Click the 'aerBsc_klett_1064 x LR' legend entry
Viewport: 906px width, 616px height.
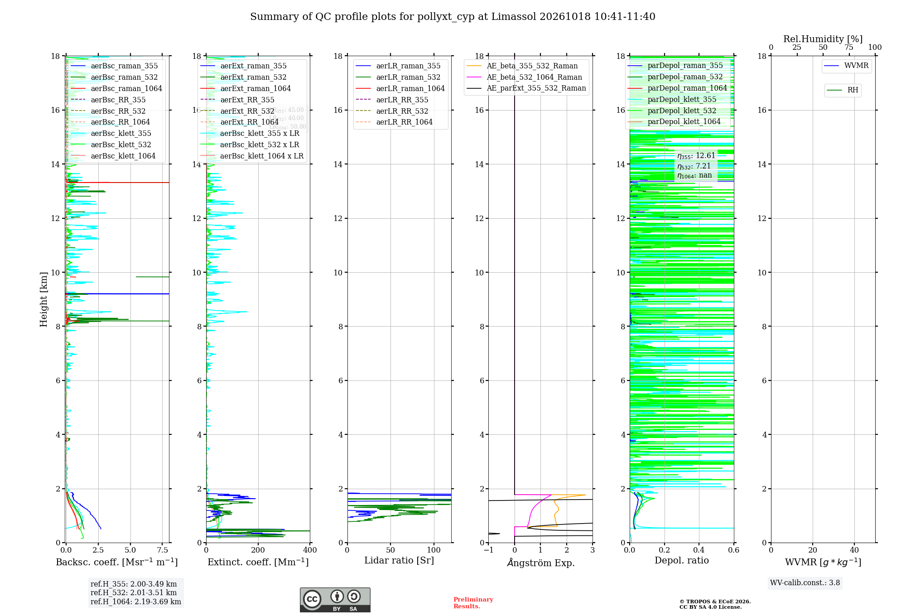coord(252,156)
